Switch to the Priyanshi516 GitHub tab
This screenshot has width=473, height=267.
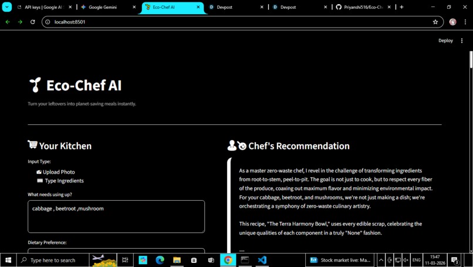(360, 7)
